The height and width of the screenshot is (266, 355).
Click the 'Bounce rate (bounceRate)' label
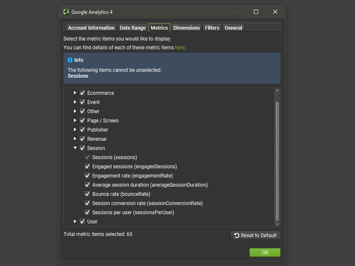pyautogui.click(x=121, y=194)
